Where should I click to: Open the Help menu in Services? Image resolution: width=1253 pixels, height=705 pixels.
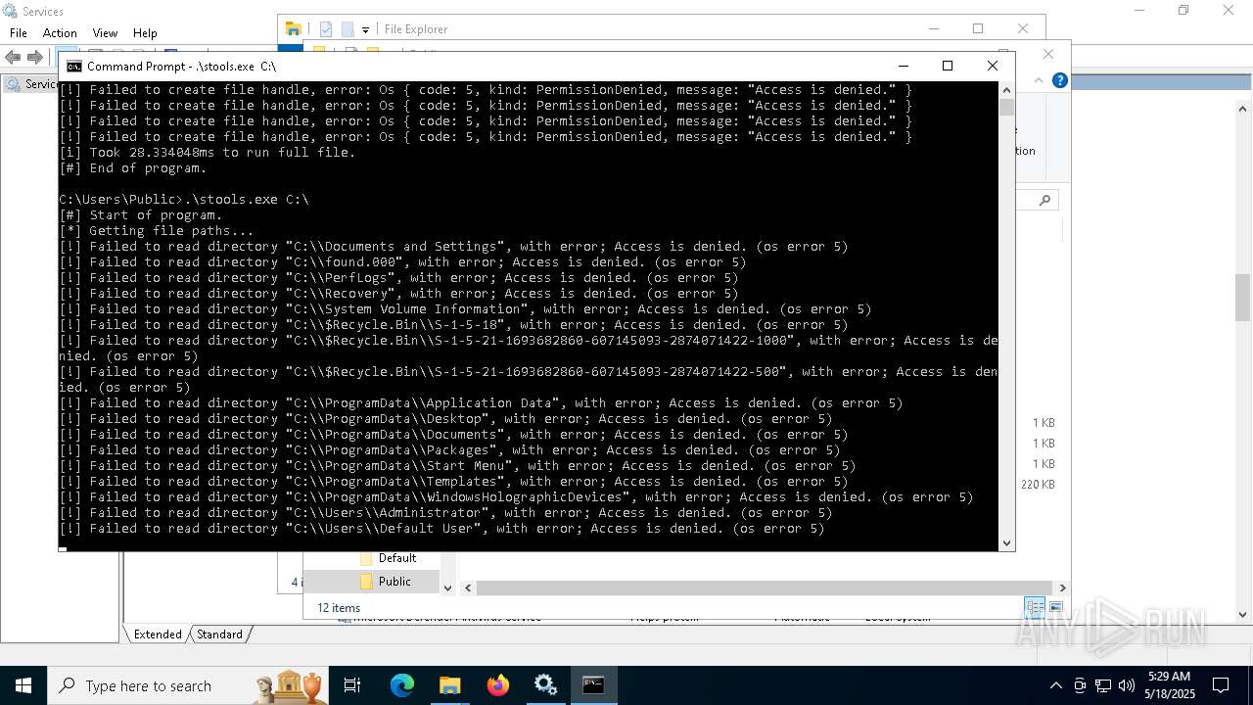coord(145,33)
